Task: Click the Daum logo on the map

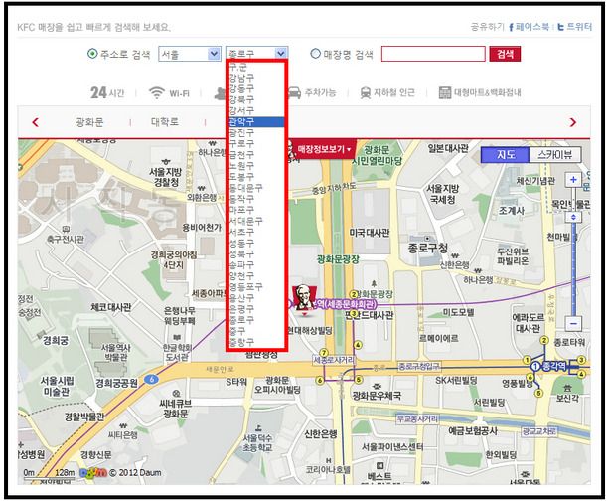Action: tap(92, 472)
